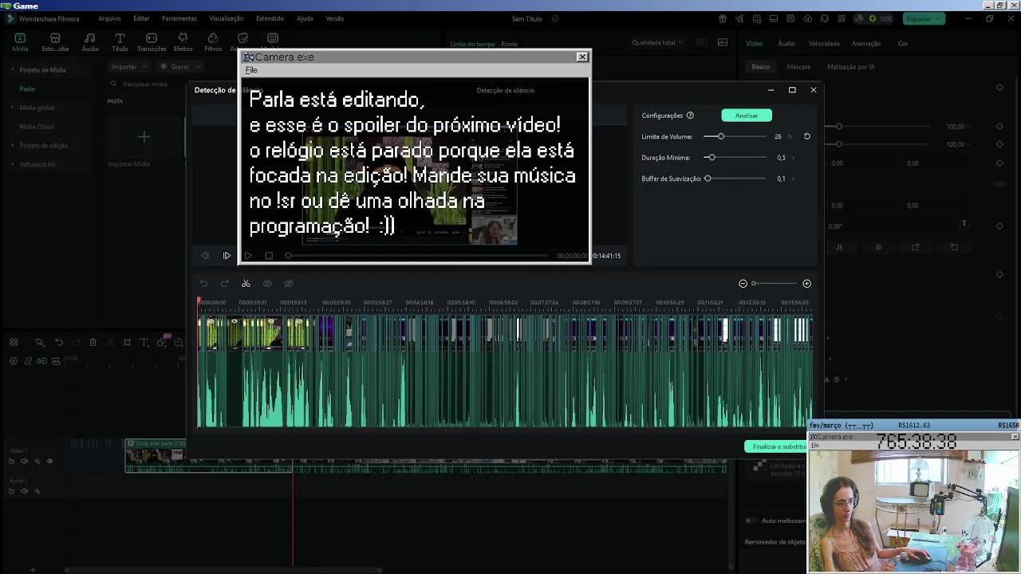Mute the Áudio 1 track speaker

point(24,491)
